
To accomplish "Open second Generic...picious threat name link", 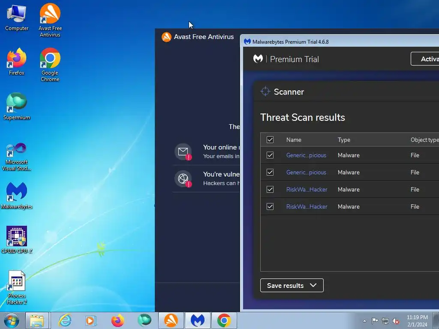I will coord(306,172).
